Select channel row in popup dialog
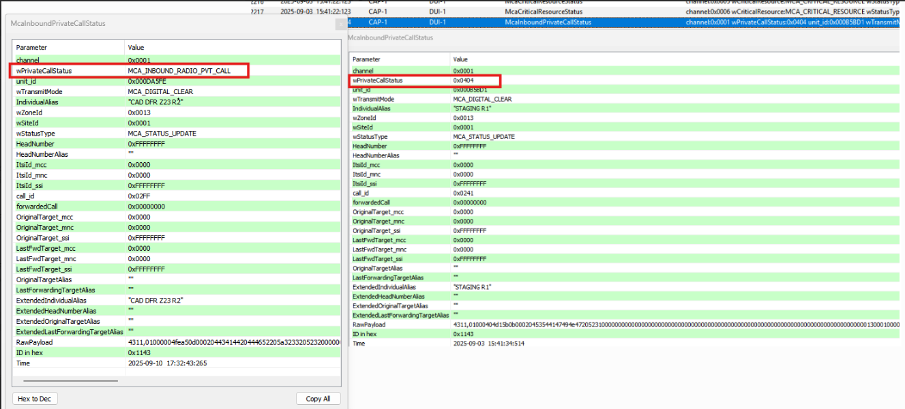 (x=176, y=61)
